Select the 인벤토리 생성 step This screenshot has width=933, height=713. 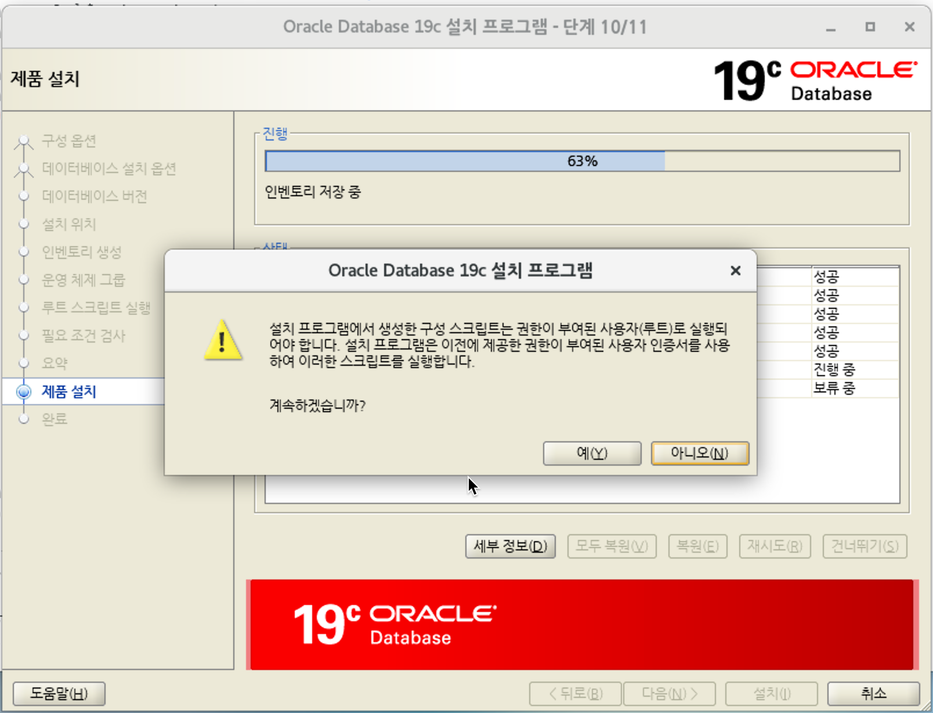tap(81, 252)
